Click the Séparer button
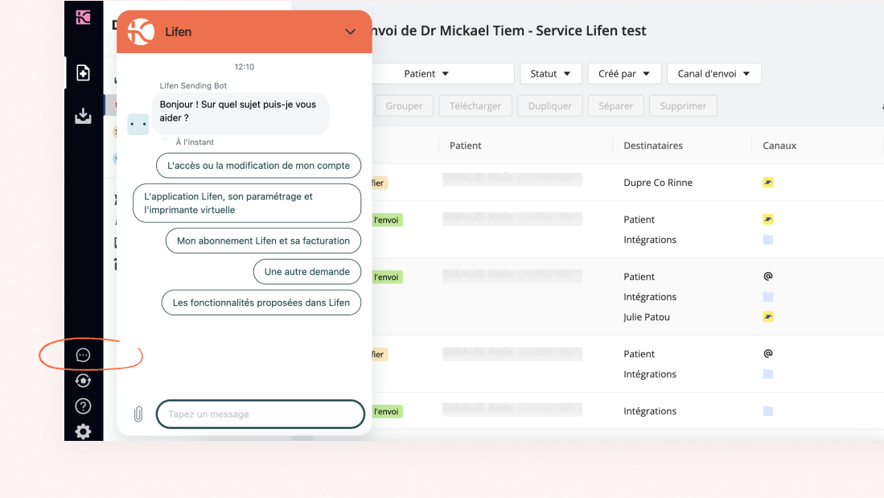 point(615,106)
